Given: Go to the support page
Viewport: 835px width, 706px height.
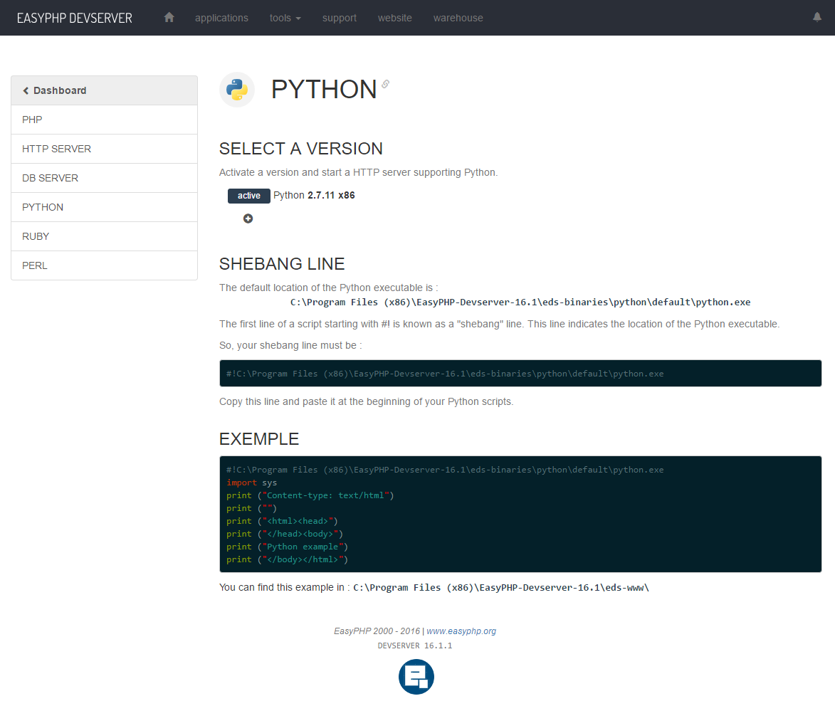Looking at the screenshot, I should point(340,18).
